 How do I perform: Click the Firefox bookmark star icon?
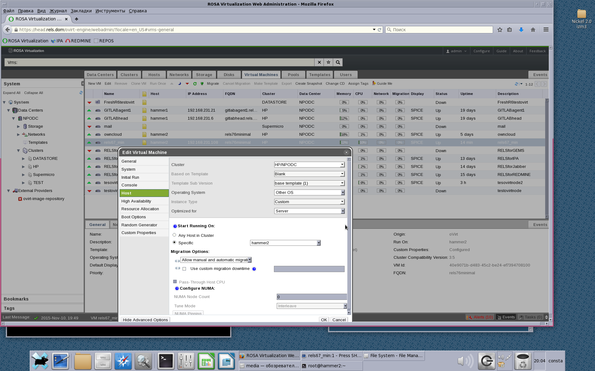tap(500, 30)
